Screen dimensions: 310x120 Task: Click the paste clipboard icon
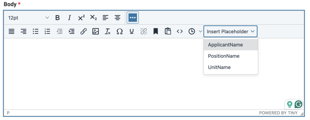(168, 31)
